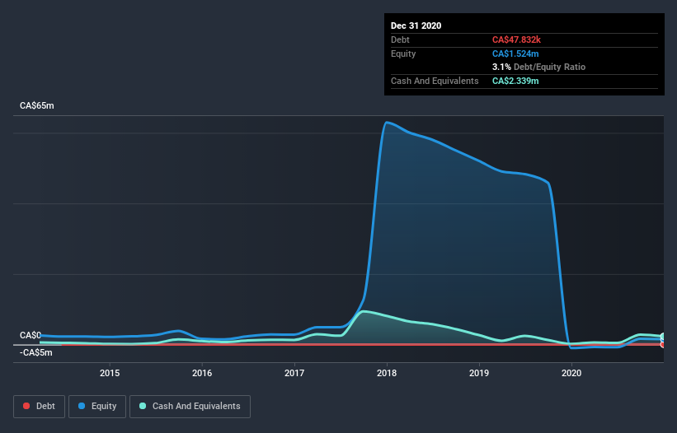Click the Equity label in the tooltip
677x433 pixels.
(x=403, y=54)
